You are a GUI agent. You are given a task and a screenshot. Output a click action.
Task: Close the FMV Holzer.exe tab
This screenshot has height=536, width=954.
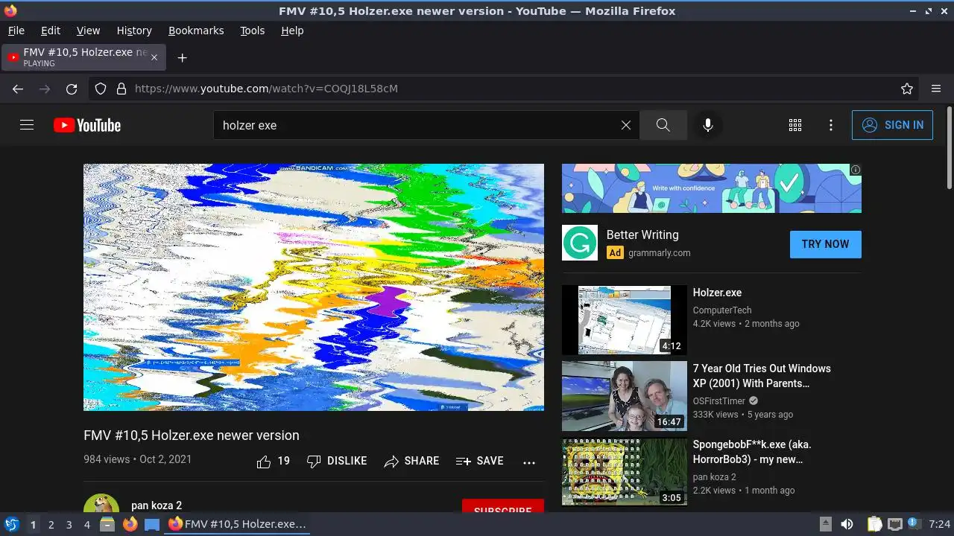[154, 57]
